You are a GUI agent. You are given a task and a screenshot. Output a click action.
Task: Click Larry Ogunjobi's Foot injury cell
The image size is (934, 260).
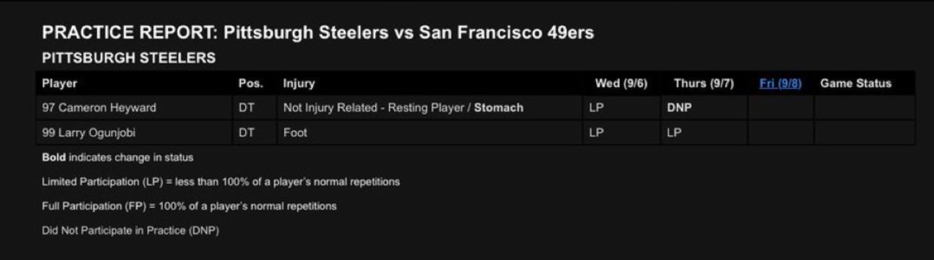(295, 133)
